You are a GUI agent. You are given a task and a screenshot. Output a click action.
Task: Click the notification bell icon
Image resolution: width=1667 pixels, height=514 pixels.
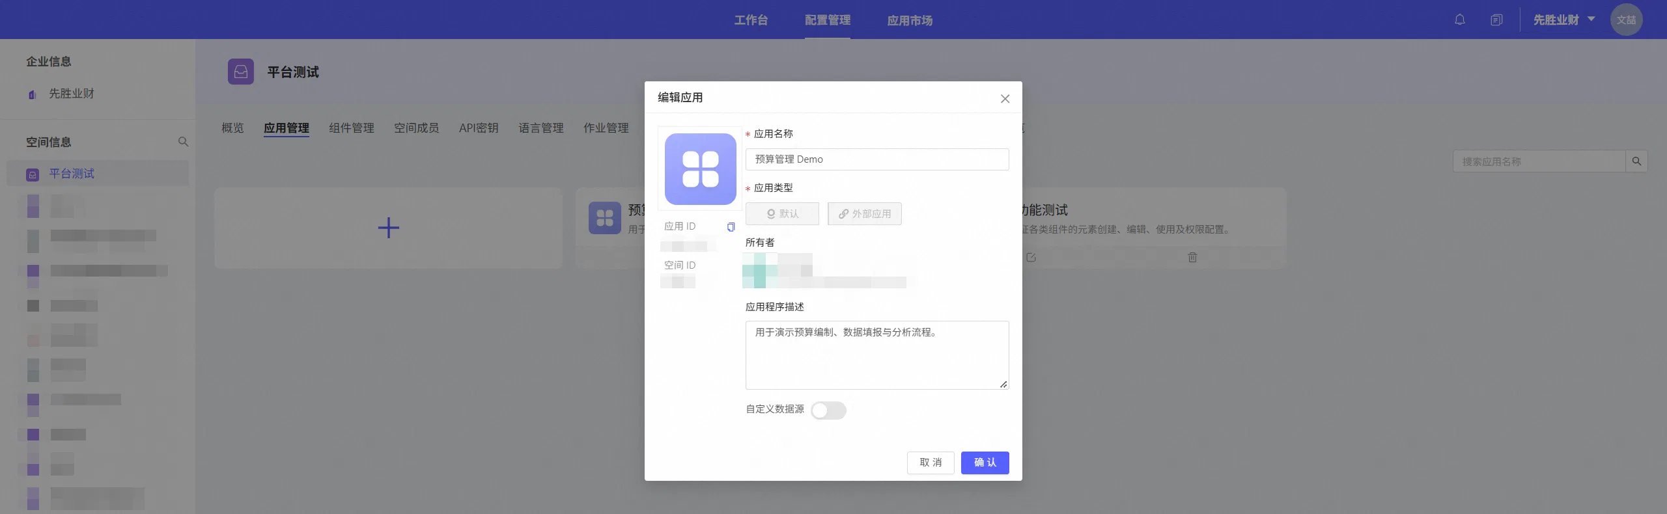1460,20
